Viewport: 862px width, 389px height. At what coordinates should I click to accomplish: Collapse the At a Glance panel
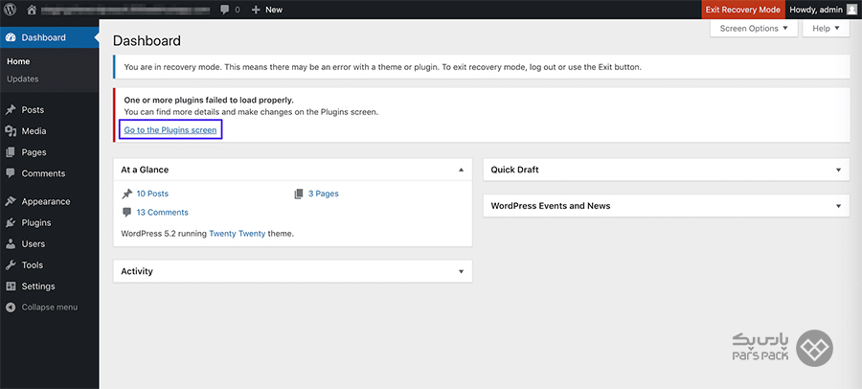[x=462, y=170]
